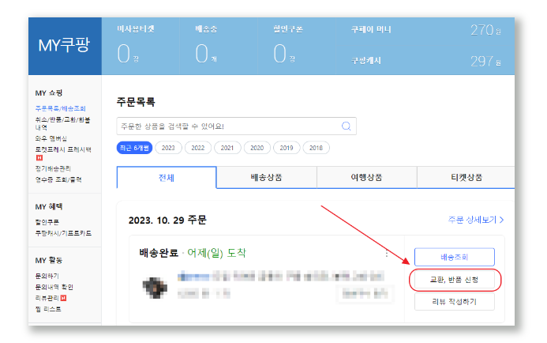
Task: Click the 리뷰 작성하기 button
Action: tap(455, 301)
